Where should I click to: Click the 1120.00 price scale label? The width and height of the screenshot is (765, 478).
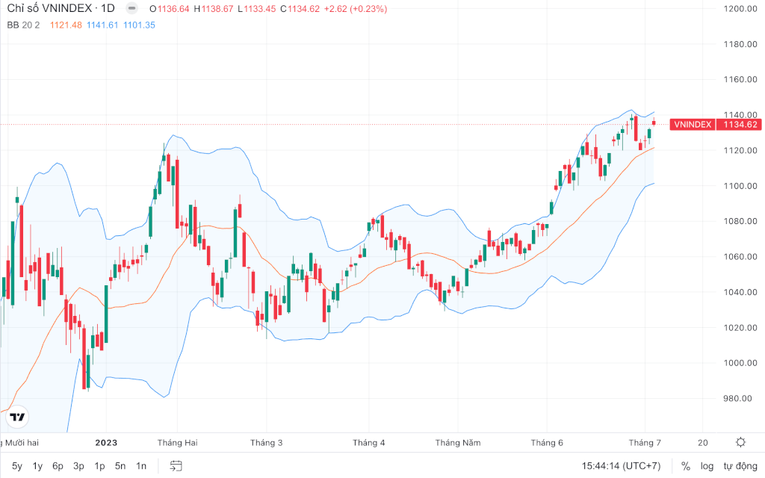pyautogui.click(x=740, y=150)
